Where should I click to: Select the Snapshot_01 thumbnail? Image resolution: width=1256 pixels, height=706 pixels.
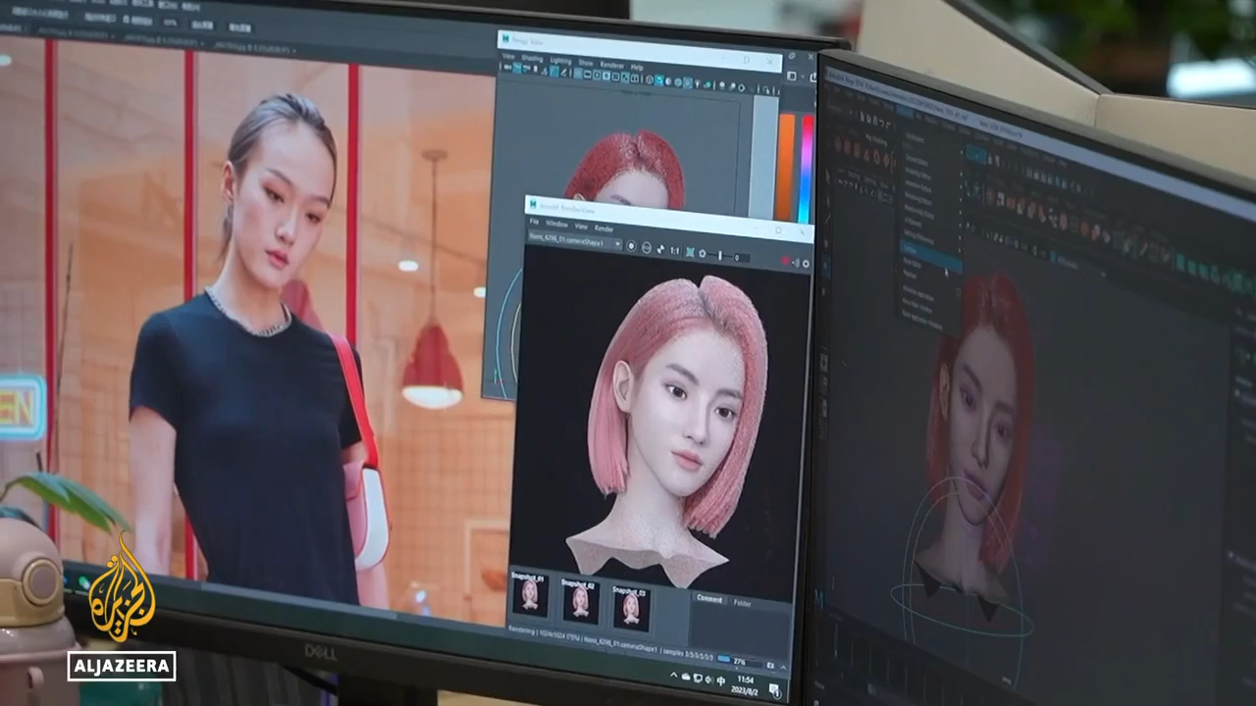530,597
